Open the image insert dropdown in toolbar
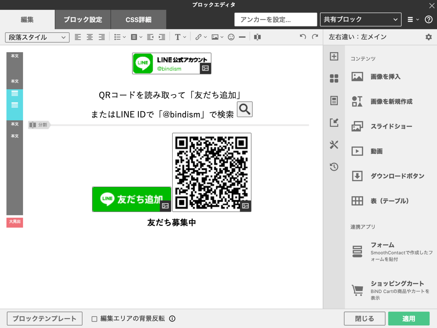437x328 pixels. click(x=217, y=37)
